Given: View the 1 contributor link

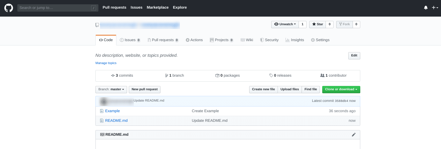Looking at the screenshot, I should point(333,76).
